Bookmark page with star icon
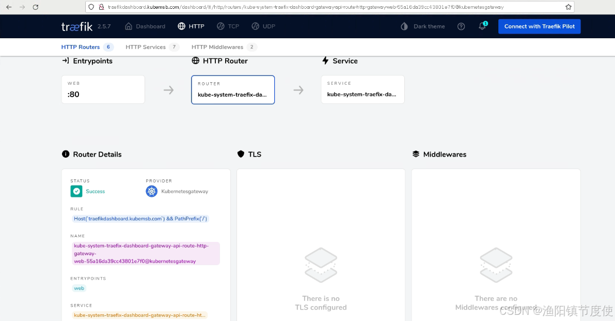The width and height of the screenshot is (615, 321). click(569, 7)
